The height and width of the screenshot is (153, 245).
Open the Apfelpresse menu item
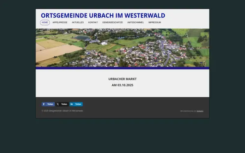[60, 22]
